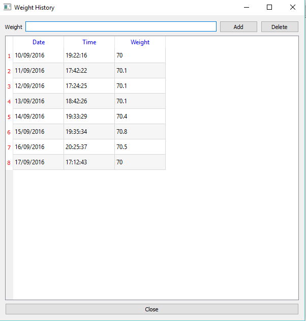Maximize the Weight History window
The width and height of the screenshot is (306, 321).
[269, 8]
